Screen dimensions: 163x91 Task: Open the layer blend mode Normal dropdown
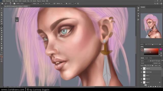click(x=147, y=63)
